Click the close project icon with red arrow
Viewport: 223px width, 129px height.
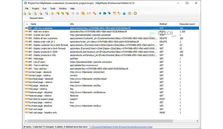[41, 13]
